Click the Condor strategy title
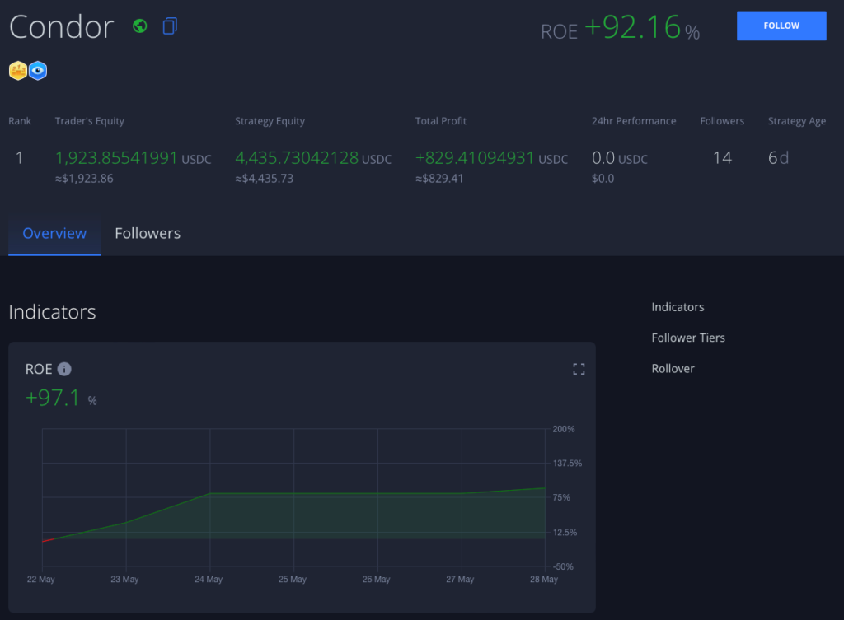Image resolution: width=844 pixels, height=620 pixels. (61, 26)
